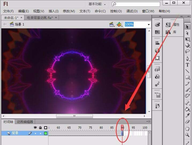
Task: Open the History panel icon
Action: coord(157,106)
